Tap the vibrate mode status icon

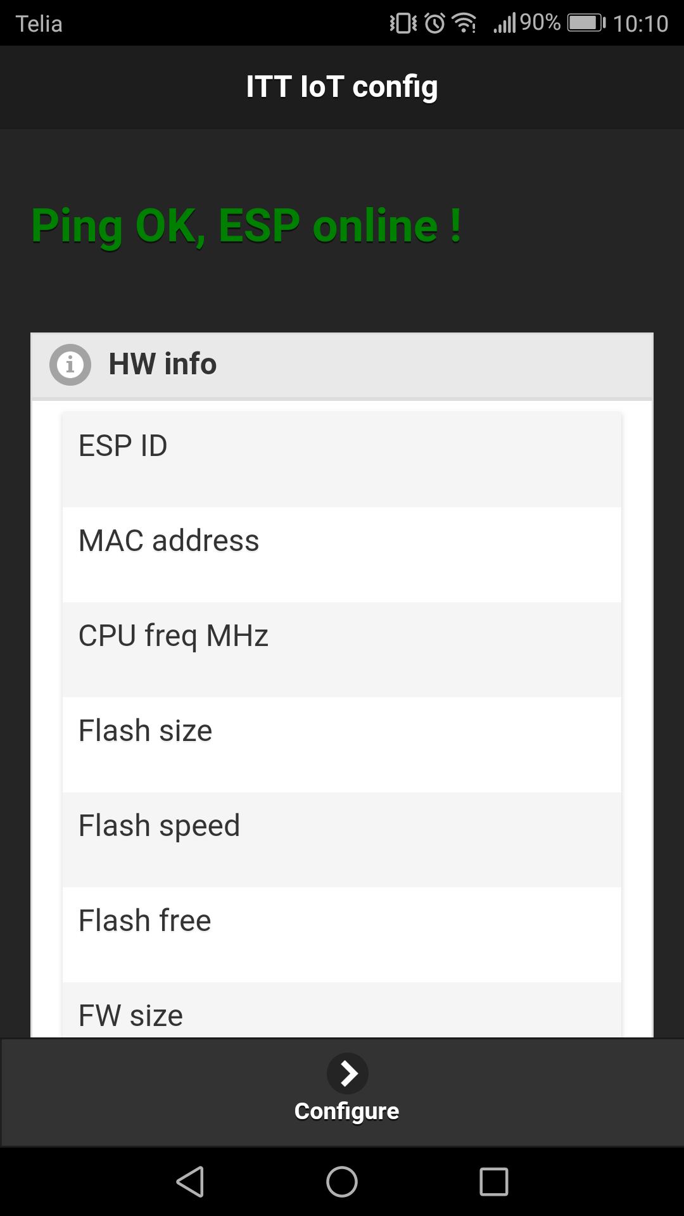[x=403, y=23]
